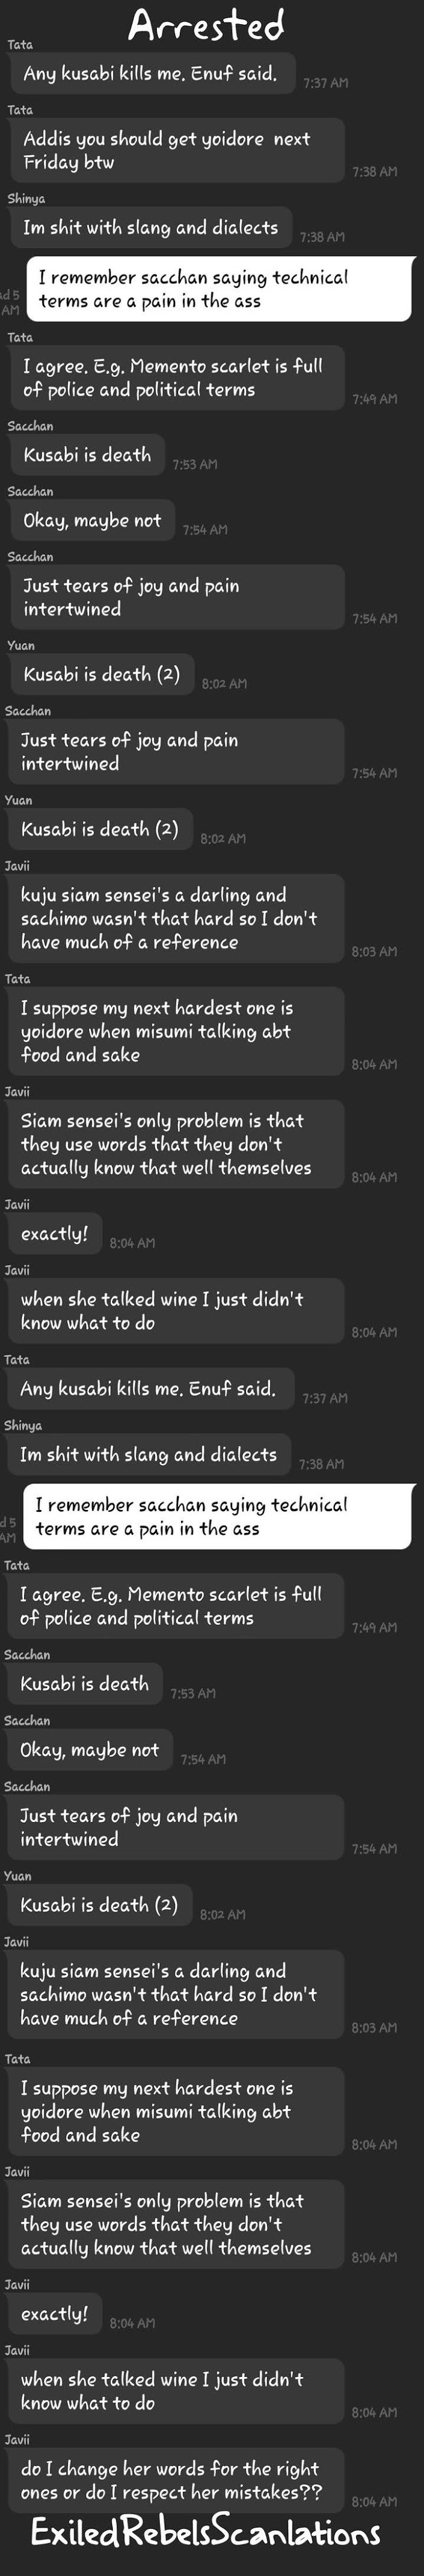Viewport: 424px width, 2576px height.
Task: Select first 'I agree. E.g. Memento scarlet' bubble
Action: [176, 378]
